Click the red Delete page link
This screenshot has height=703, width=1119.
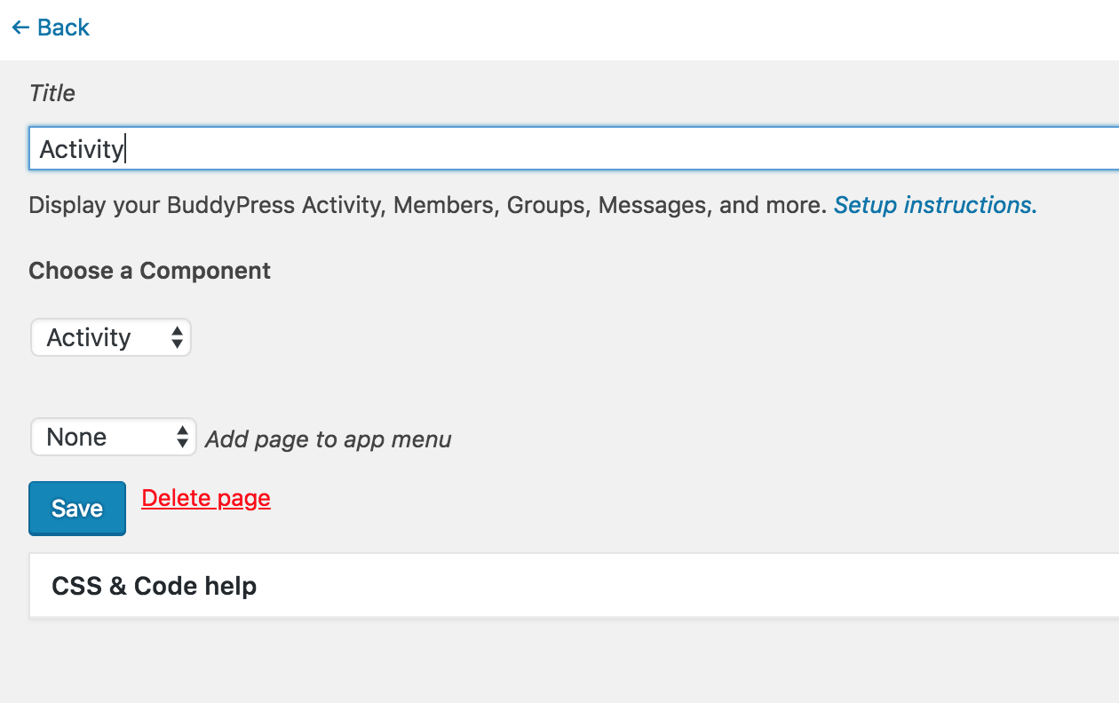[x=206, y=498]
